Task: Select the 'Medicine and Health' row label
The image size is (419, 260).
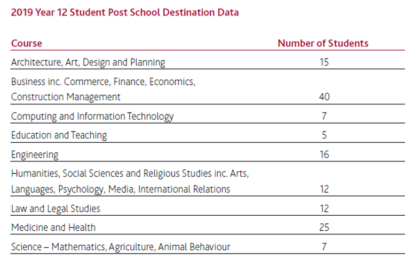Action: pos(53,228)
